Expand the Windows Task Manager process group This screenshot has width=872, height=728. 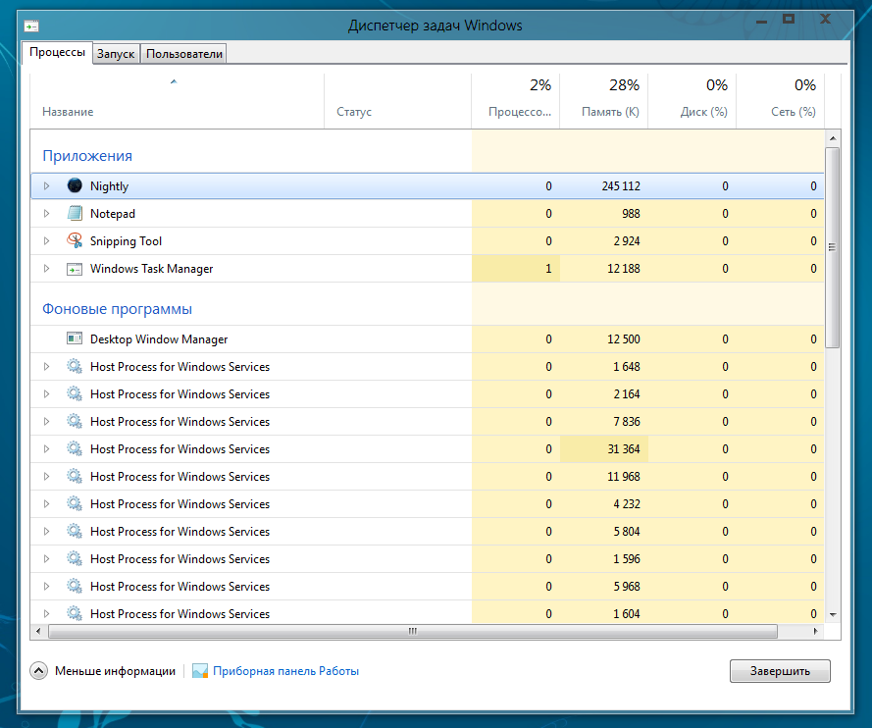coord(47,268)
